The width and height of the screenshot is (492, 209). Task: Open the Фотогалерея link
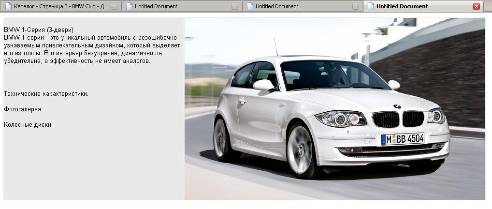point(23,109)
